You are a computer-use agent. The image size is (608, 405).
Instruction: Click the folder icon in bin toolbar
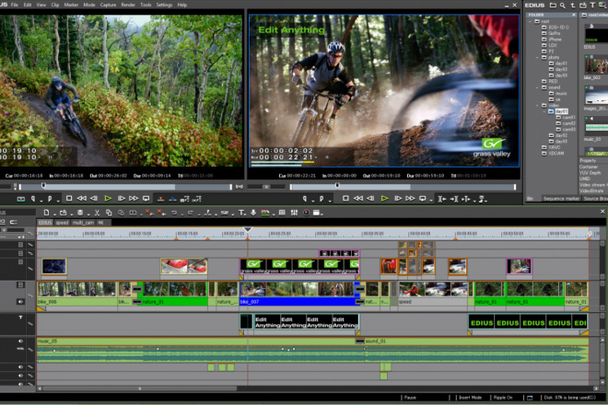(553, 5)
